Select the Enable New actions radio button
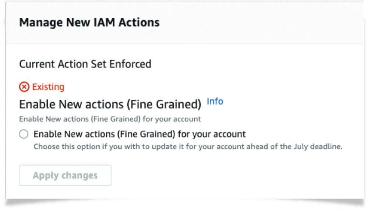Viewport: 367px width, 210px height. [24, 134]
